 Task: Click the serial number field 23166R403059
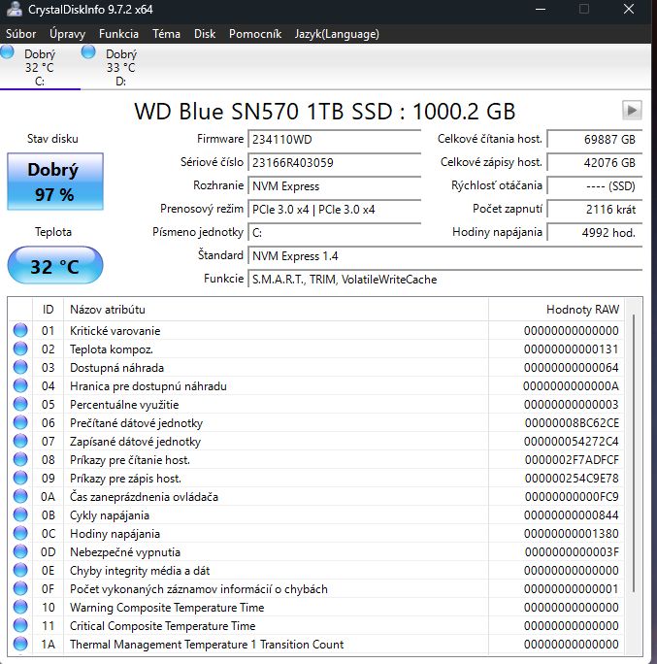[334, 163]
